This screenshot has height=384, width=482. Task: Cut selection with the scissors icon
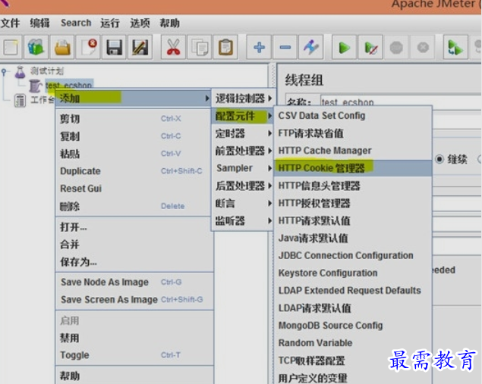coord(173,48)
